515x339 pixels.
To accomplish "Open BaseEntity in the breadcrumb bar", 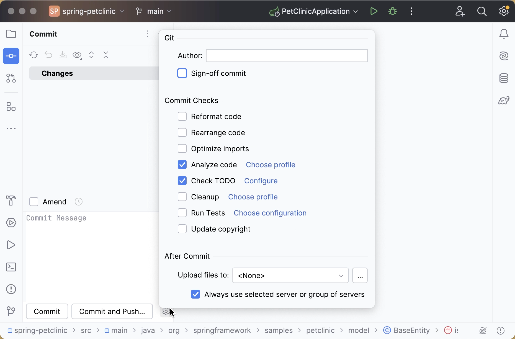I will tap(412, 330).
